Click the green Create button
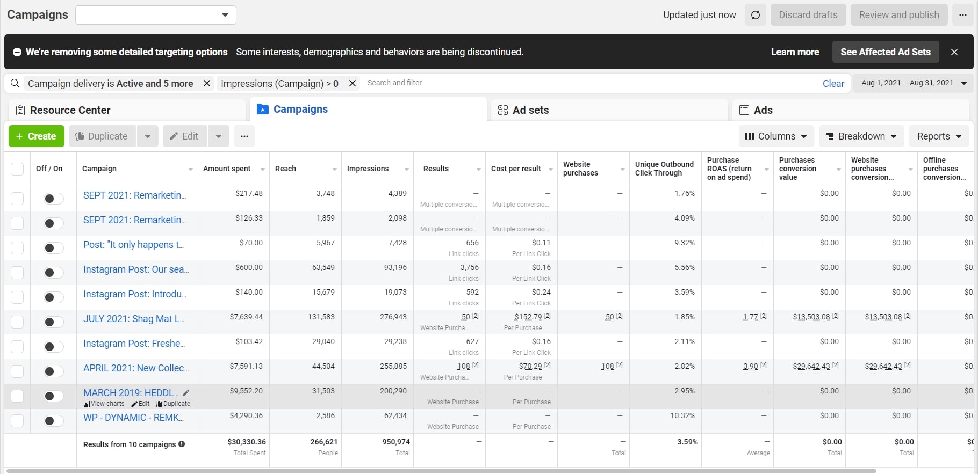978x474 pixels. [37, 136]
